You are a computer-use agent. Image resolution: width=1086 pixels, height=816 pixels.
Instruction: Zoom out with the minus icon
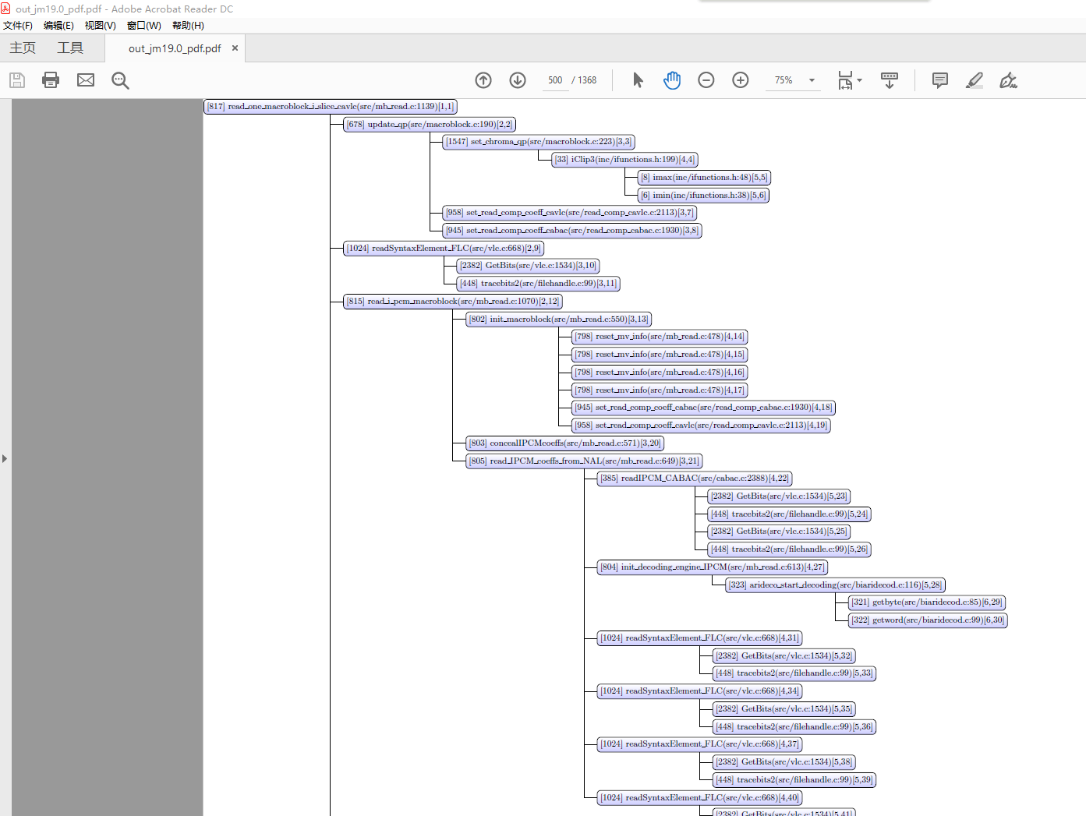tap(706, 79)
